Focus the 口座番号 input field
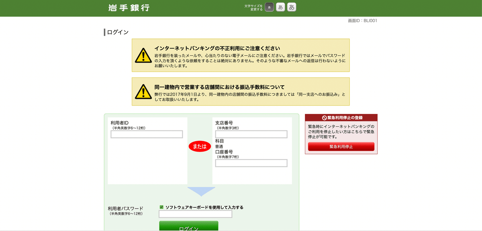Viewport: 482px width, 231px height. pyautogui.click(x=251, y=163)
